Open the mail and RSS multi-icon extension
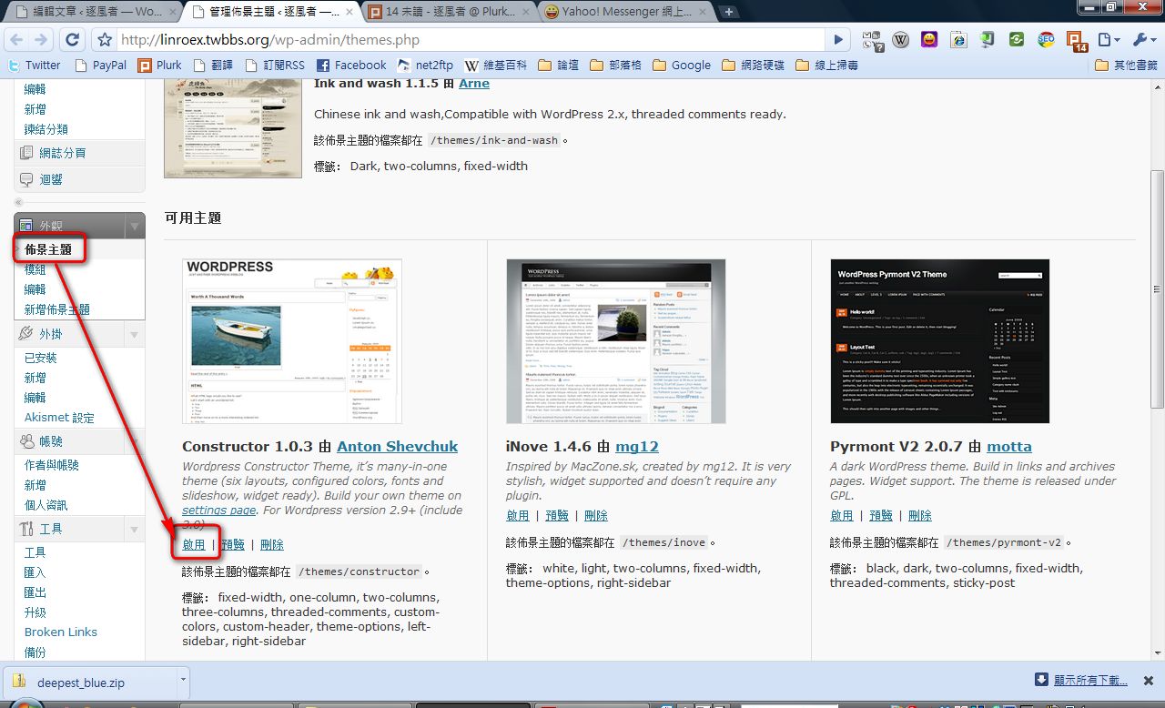This screenshot has height=708, width=1165. [x=873, y=40]
